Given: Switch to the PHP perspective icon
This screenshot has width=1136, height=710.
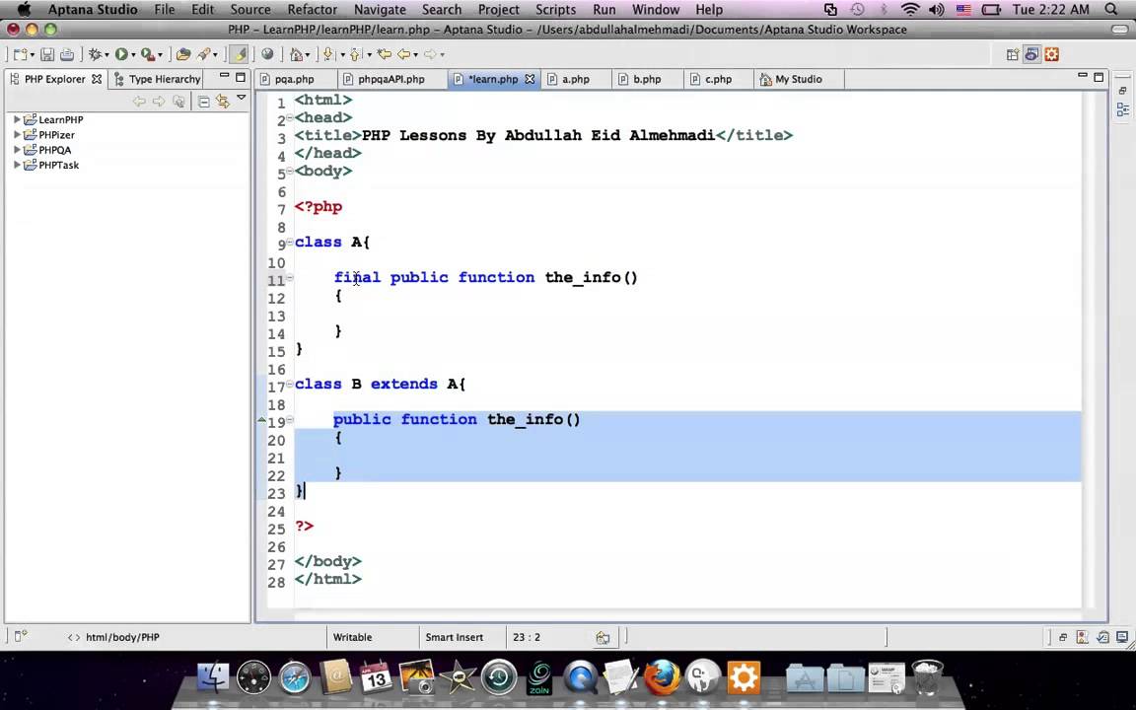Looking at the screenshot, I should 1032,54.
